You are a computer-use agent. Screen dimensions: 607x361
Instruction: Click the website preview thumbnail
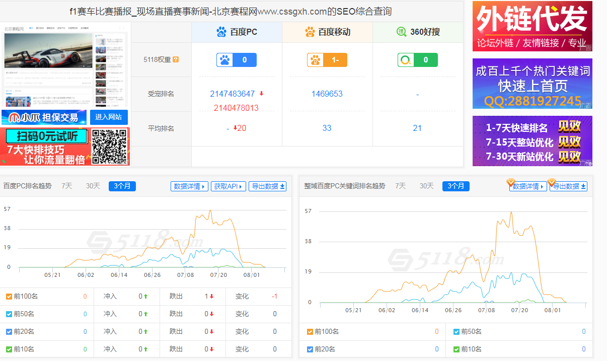click(x=65, y=66)
